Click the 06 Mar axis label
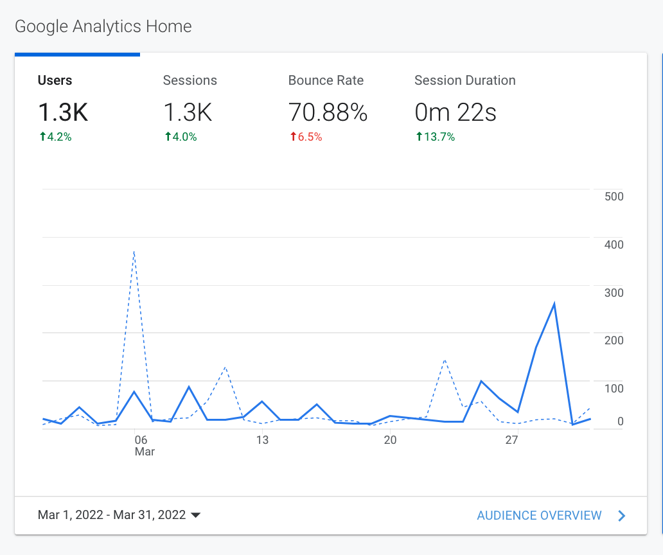The width and height of the screenshot is (663, 555). click(145, 446)
